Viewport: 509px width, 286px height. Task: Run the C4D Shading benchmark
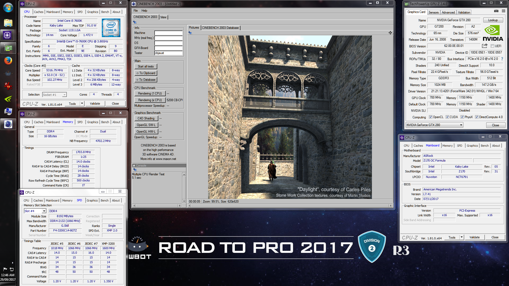(x=146, y=118)
